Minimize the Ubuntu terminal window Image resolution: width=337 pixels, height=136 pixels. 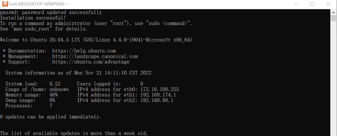[x=296, y=4]
